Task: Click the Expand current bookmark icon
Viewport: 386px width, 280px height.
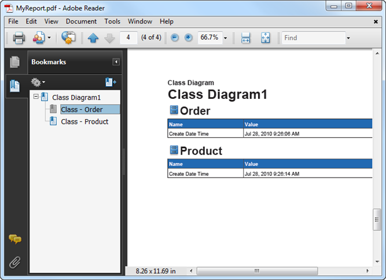Action: 111,82
